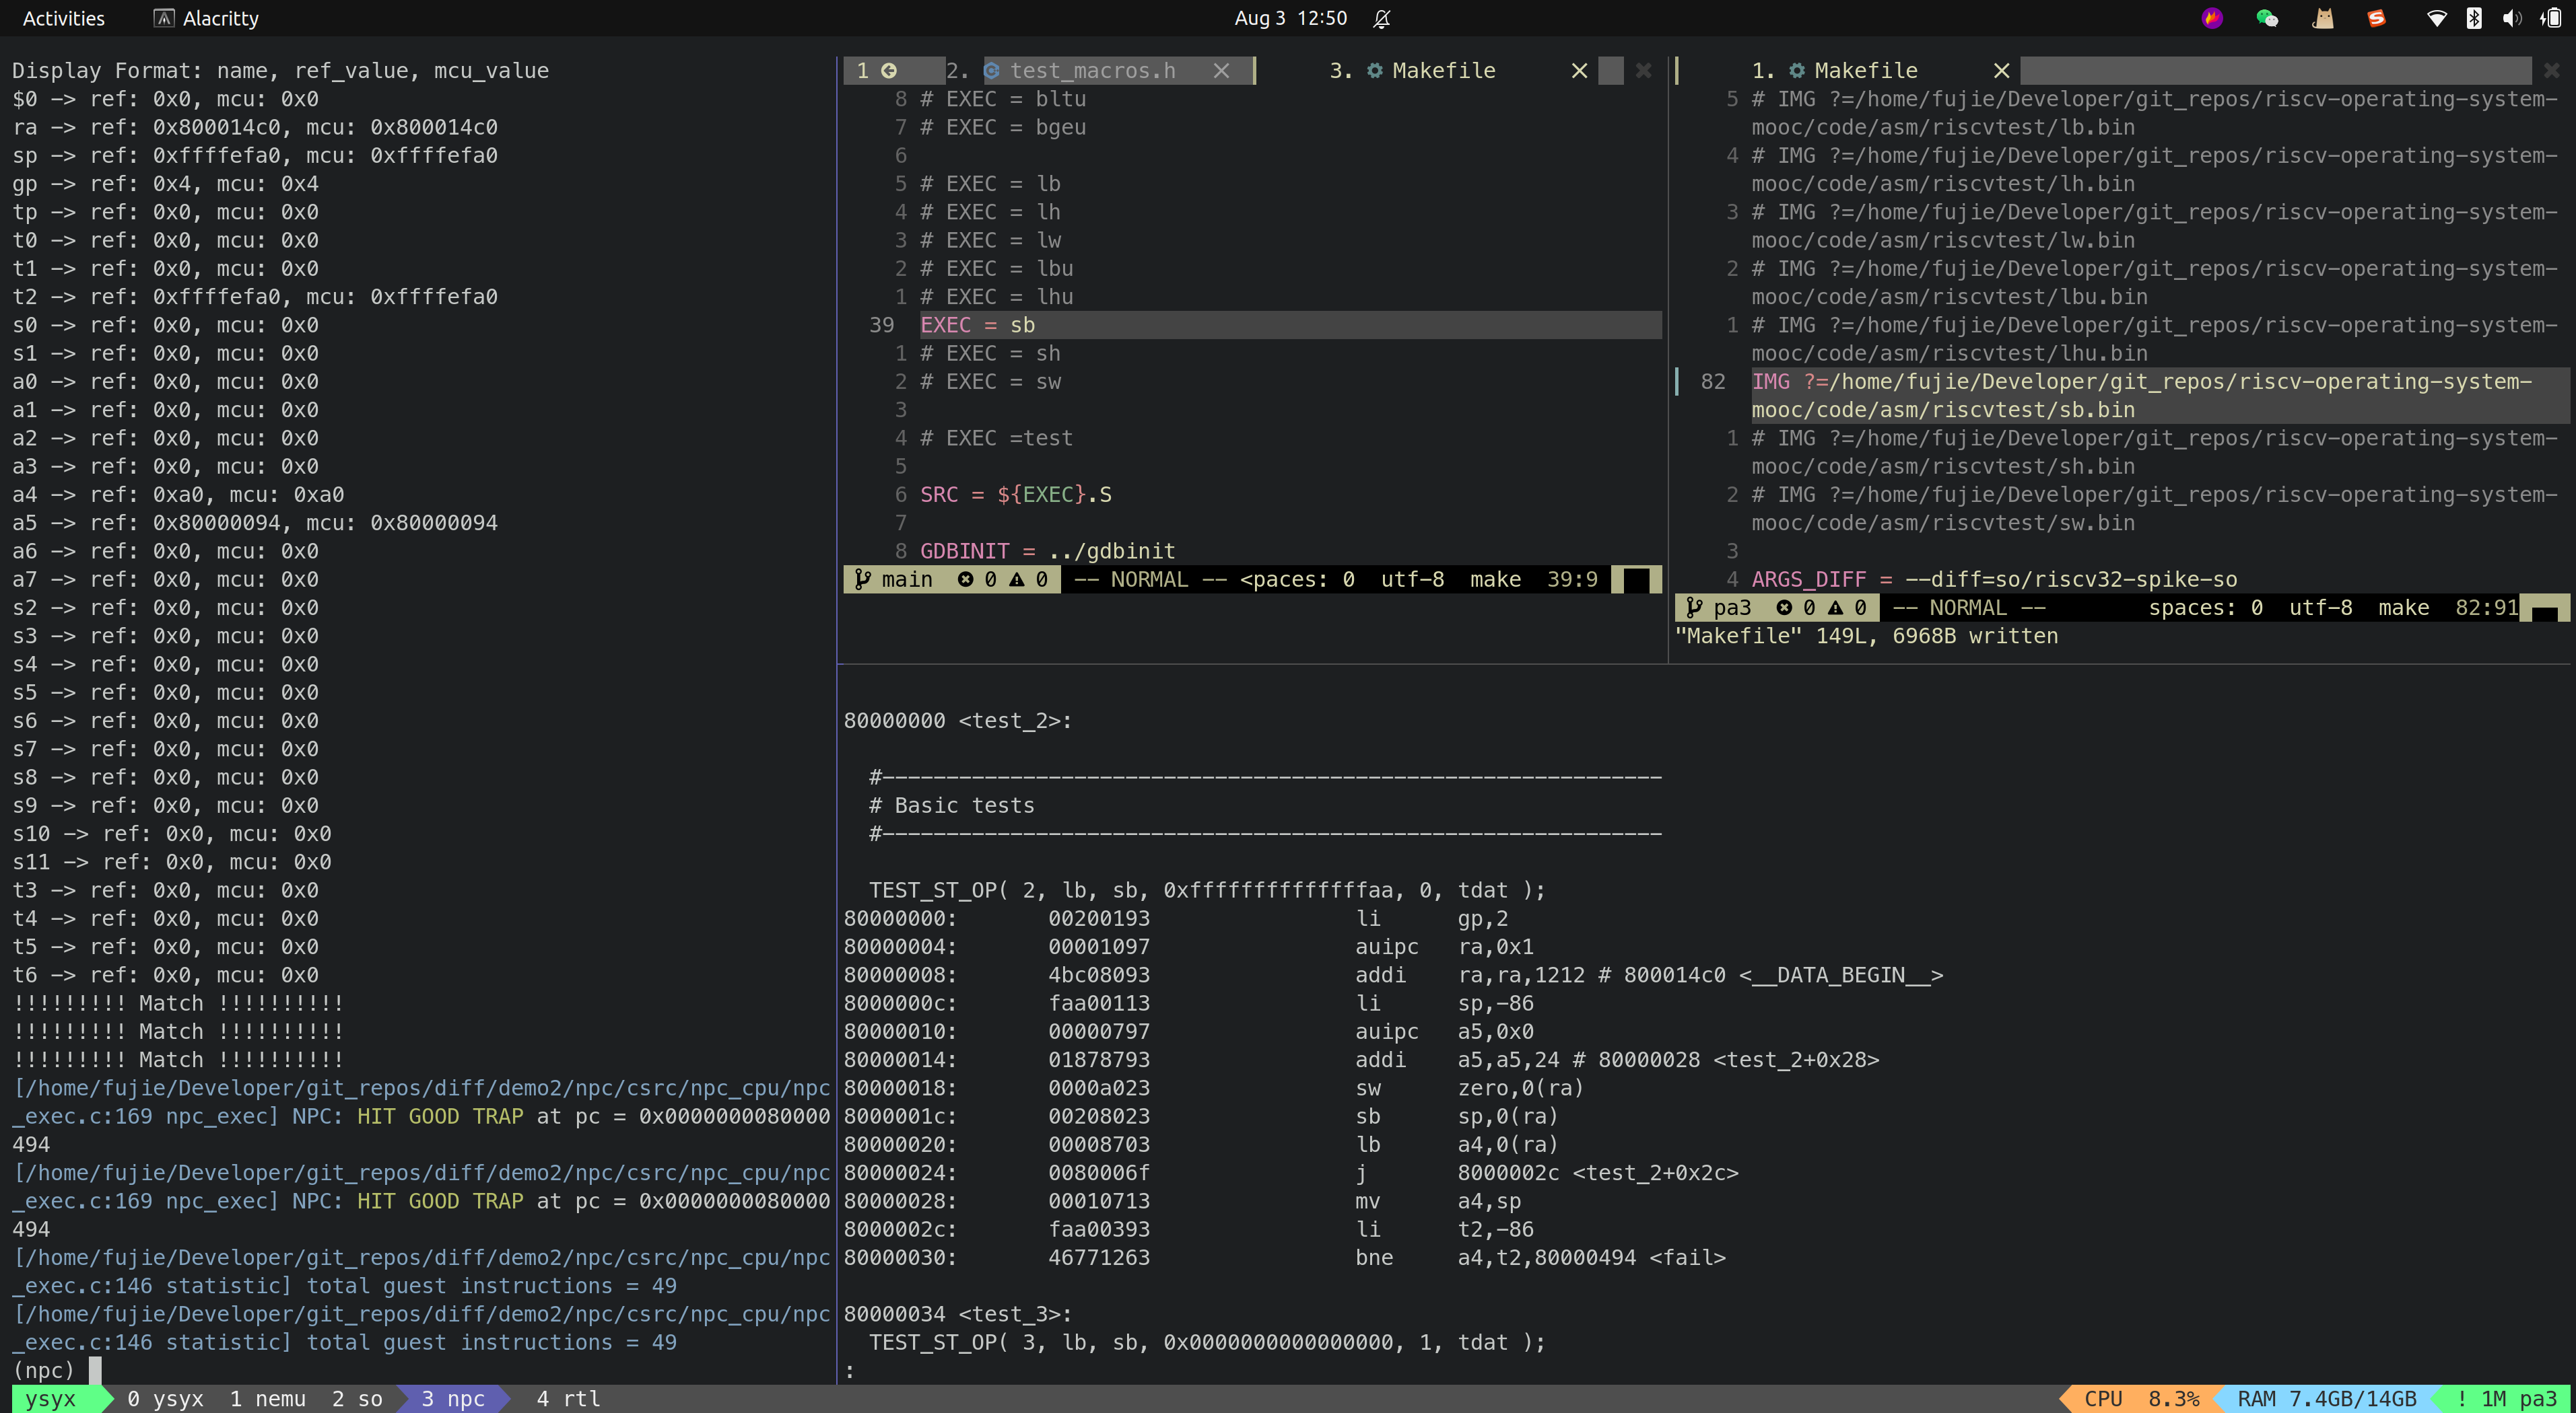This screenshot has height=1413, width=2576.
Task: Click error count icon in pa3 status line
Action: 1784,608
